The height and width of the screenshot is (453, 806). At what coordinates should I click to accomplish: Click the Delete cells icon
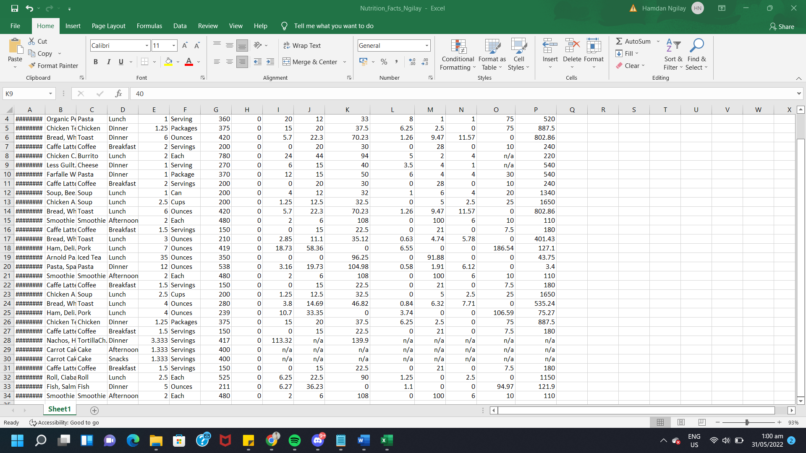pos(572,45)
